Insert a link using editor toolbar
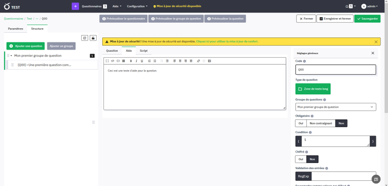This screenshot has width=388, height=186. click(198, 61)
